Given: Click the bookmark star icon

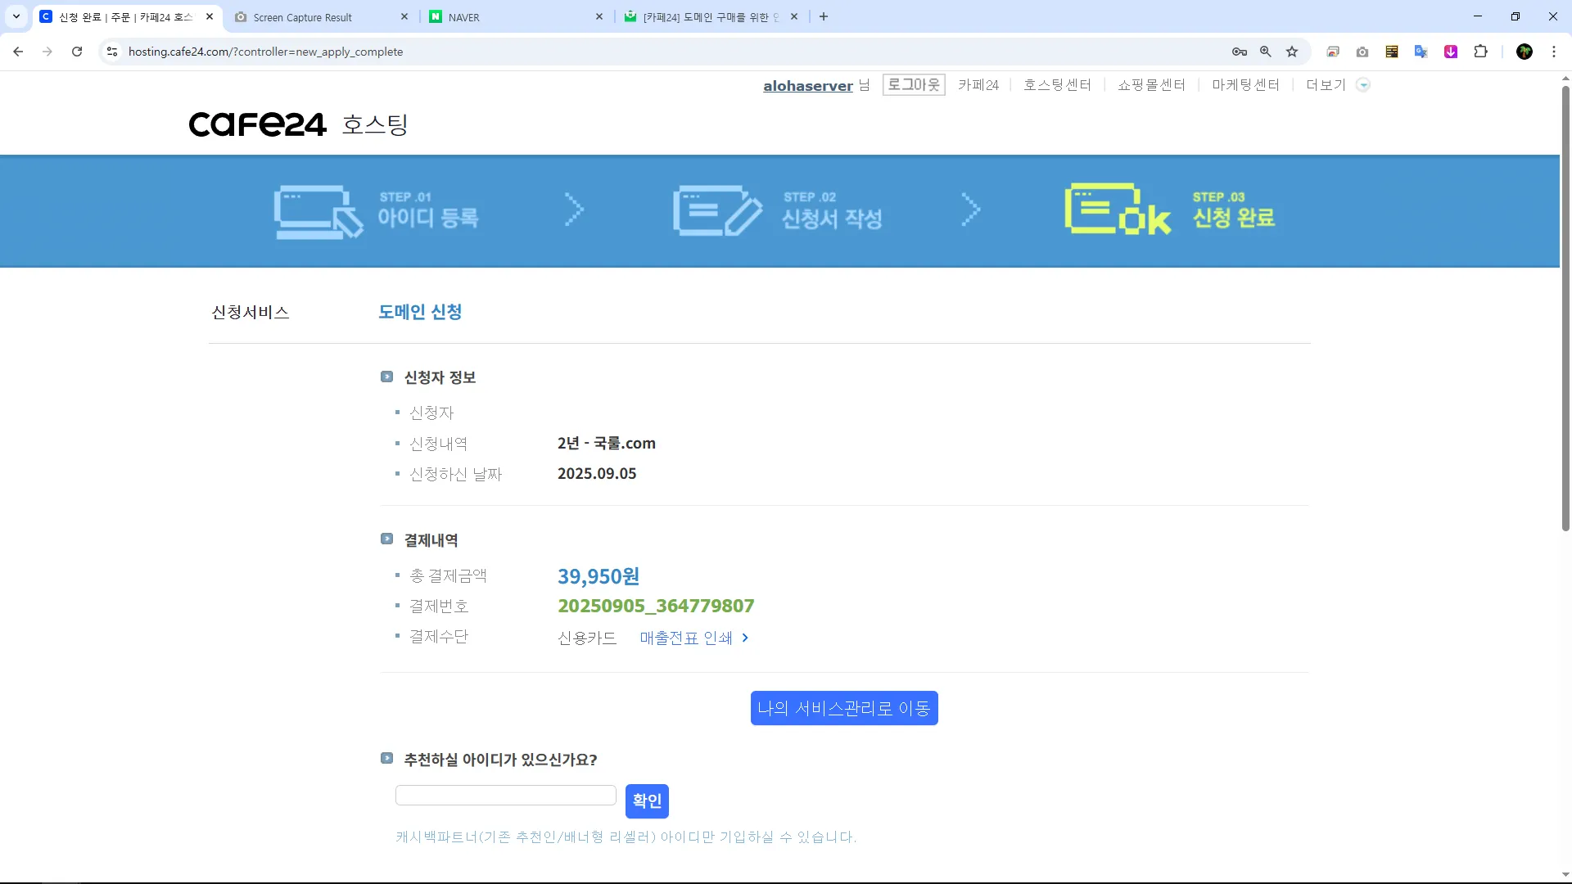Looking at the screenshot, I should click(x=1292, y=52).
